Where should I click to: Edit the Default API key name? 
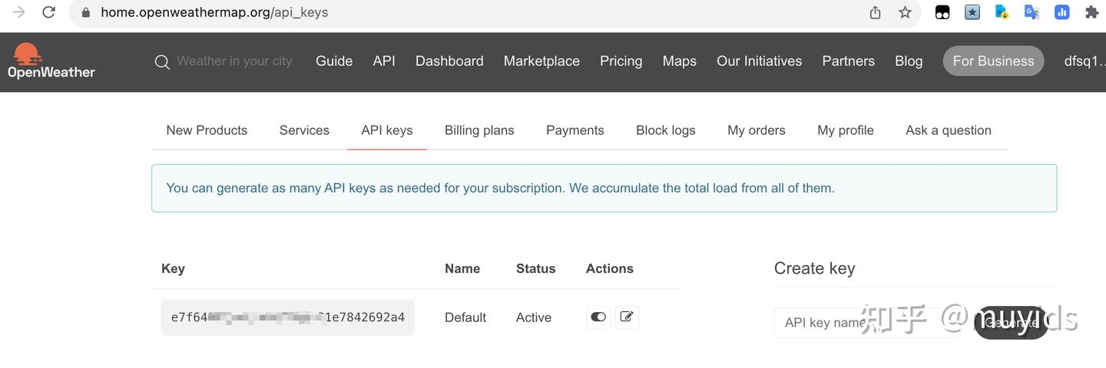click(627, 317)
